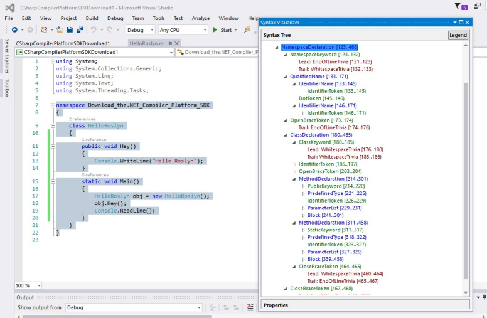This screenshot has height=318, width=487.
Task: Click the Save All toolbar icon
Action: pyautogui.click(x=80, y=30)
